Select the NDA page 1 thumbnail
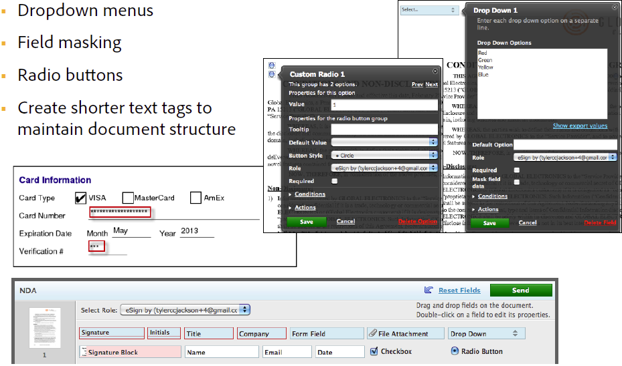This screenshot has height=366, width=622. 44,328
